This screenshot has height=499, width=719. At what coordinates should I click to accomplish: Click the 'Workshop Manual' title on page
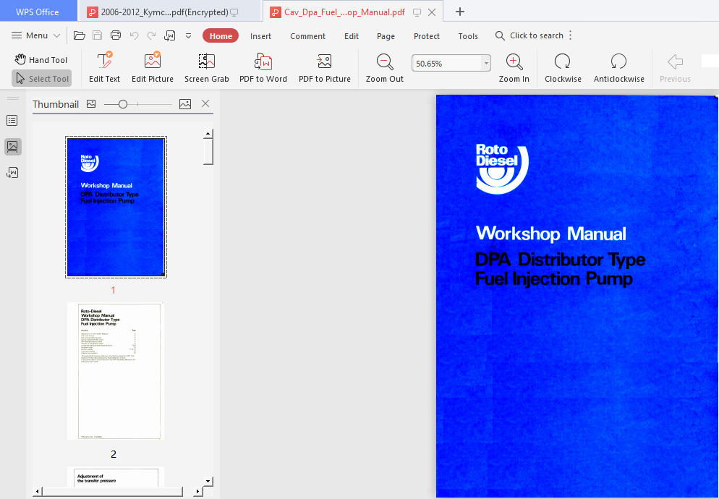550,234
